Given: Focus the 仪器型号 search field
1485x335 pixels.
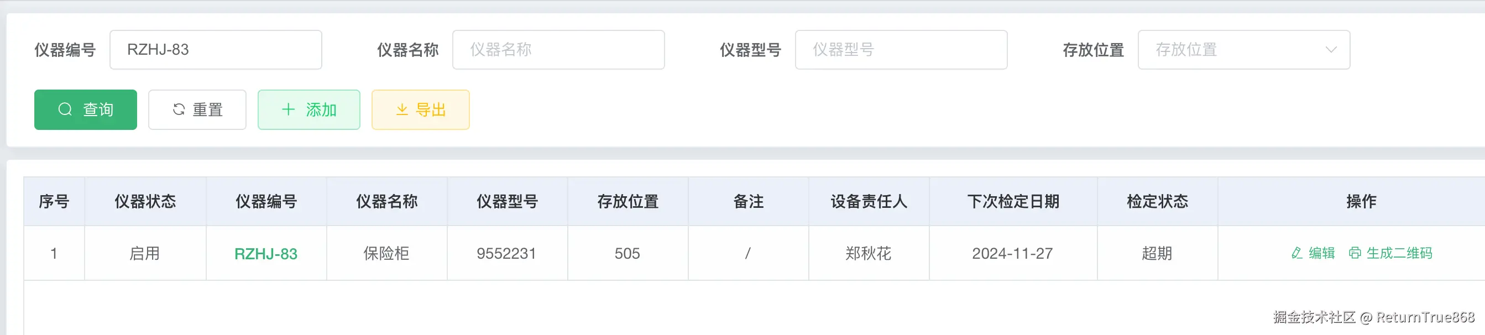Looking at the screenshot, I should [x=901, y=50].
